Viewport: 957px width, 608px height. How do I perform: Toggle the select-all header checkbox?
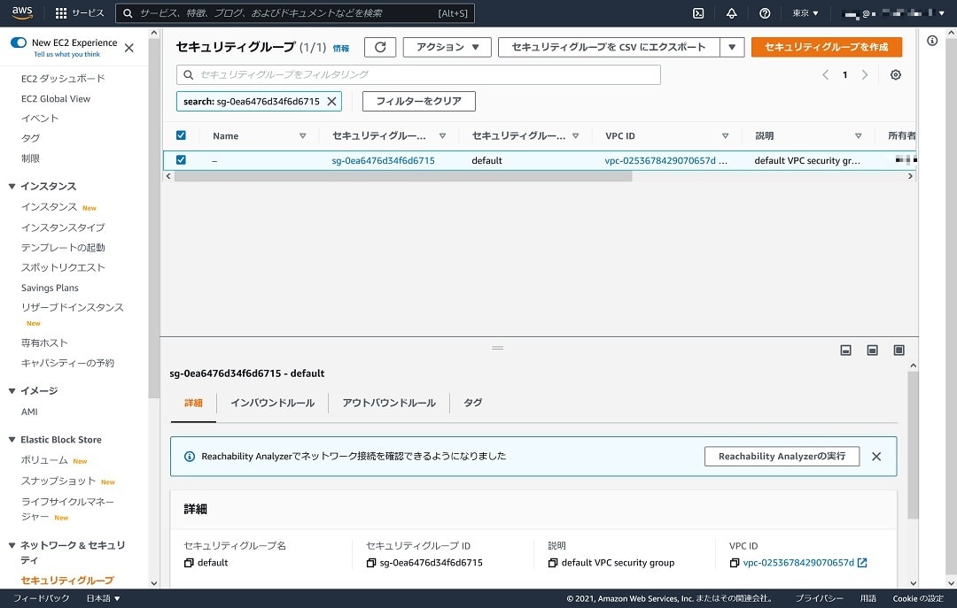181,135
